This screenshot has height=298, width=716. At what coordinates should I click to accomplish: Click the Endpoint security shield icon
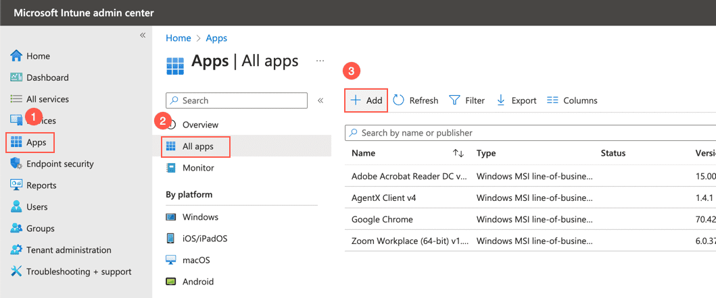16,164
